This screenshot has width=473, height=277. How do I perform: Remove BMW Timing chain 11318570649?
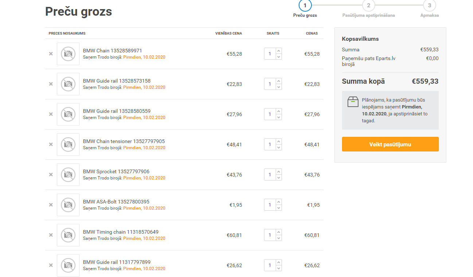(51, 235)
